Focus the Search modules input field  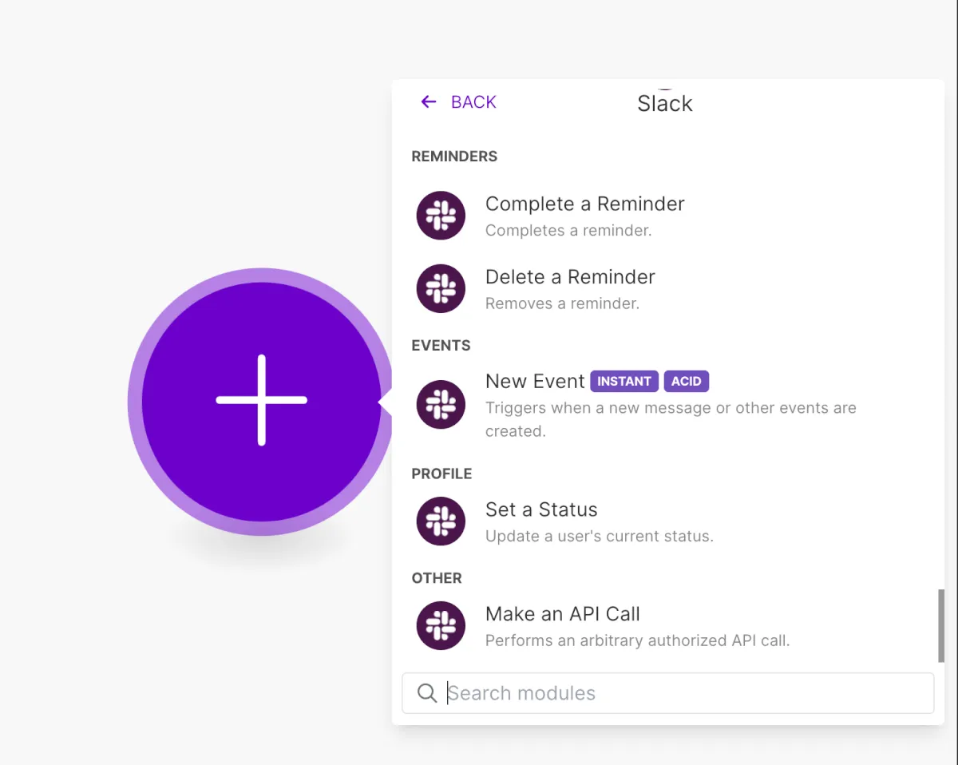pos(667,693)
